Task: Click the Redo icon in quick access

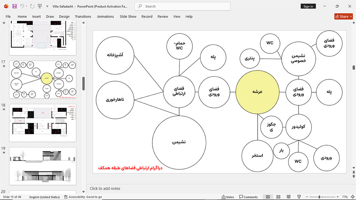Action: [x=32, y=6]
